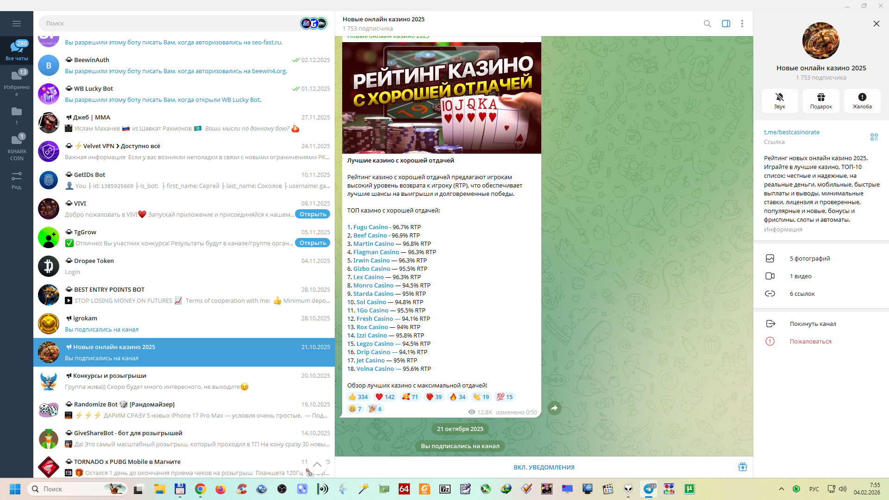Viewport: 889px width, 500px height.
Task: Select the Избранное folder tab
Action: 17,81
